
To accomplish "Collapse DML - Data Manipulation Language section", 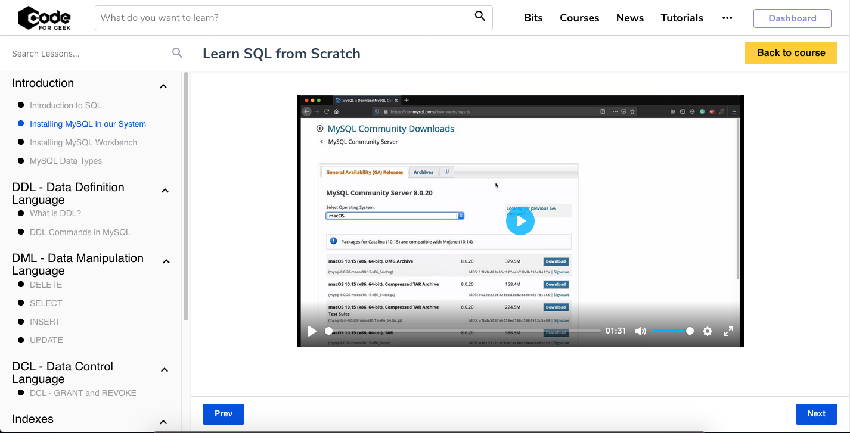I will pos(166,261).
